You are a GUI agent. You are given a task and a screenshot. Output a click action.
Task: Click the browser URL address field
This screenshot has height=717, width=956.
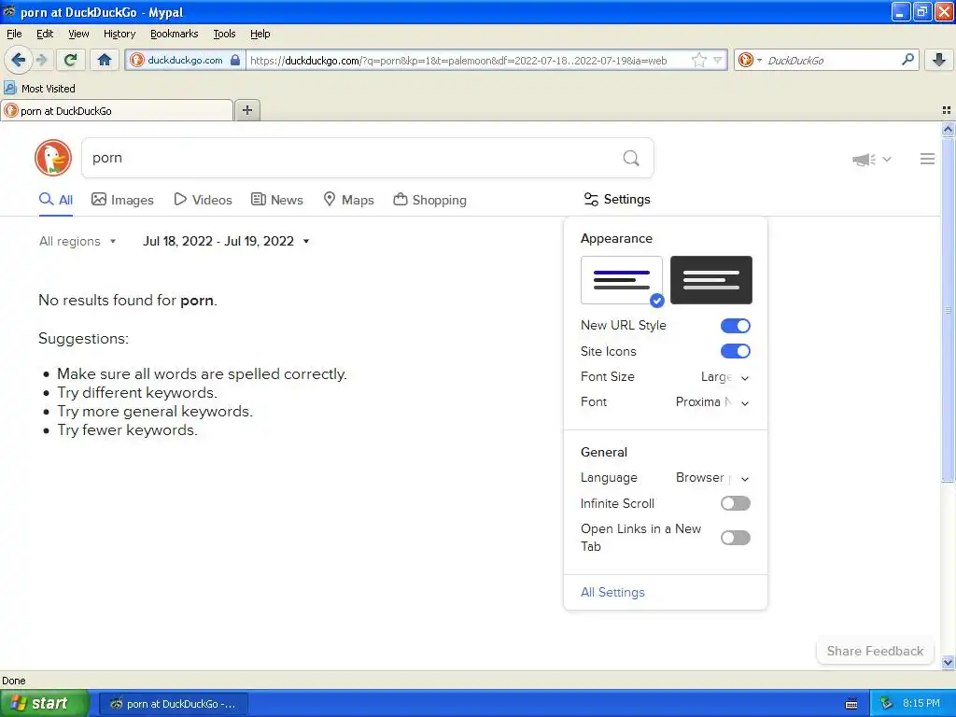click(467, 60)
